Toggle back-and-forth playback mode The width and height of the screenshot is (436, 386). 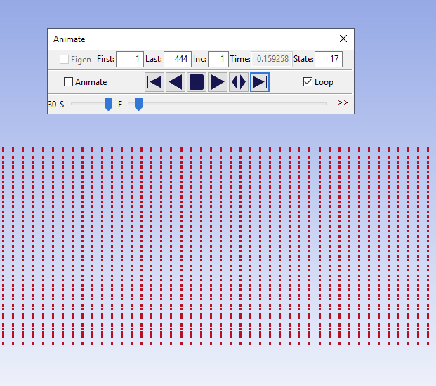pyautogui.click(x=239, y=82)
